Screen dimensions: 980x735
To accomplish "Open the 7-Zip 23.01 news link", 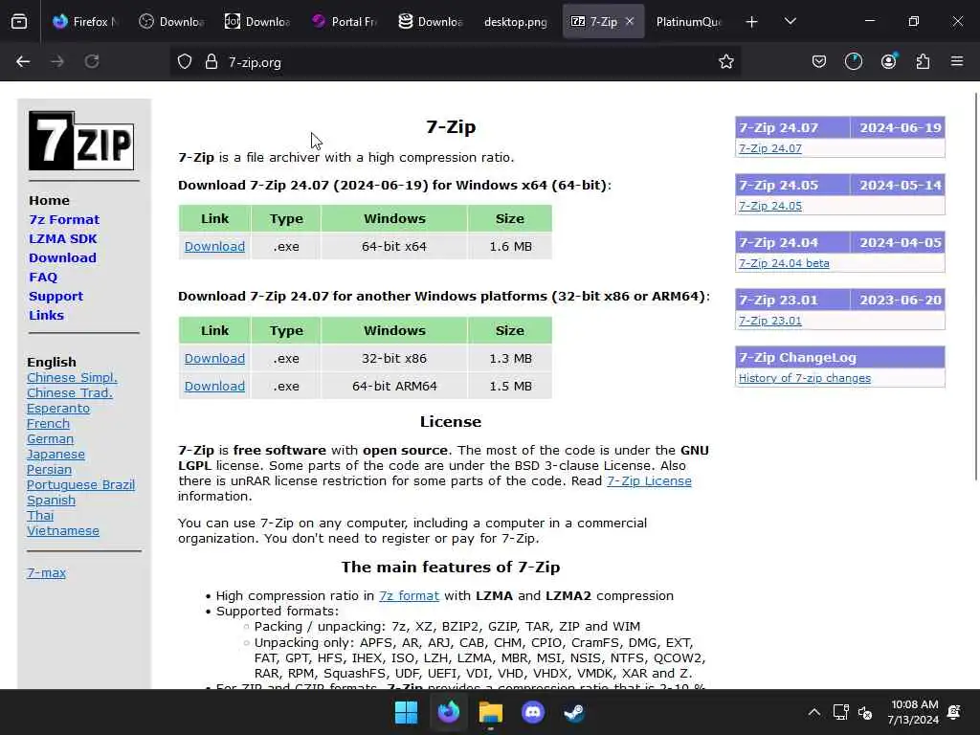I will pos(770,321).
